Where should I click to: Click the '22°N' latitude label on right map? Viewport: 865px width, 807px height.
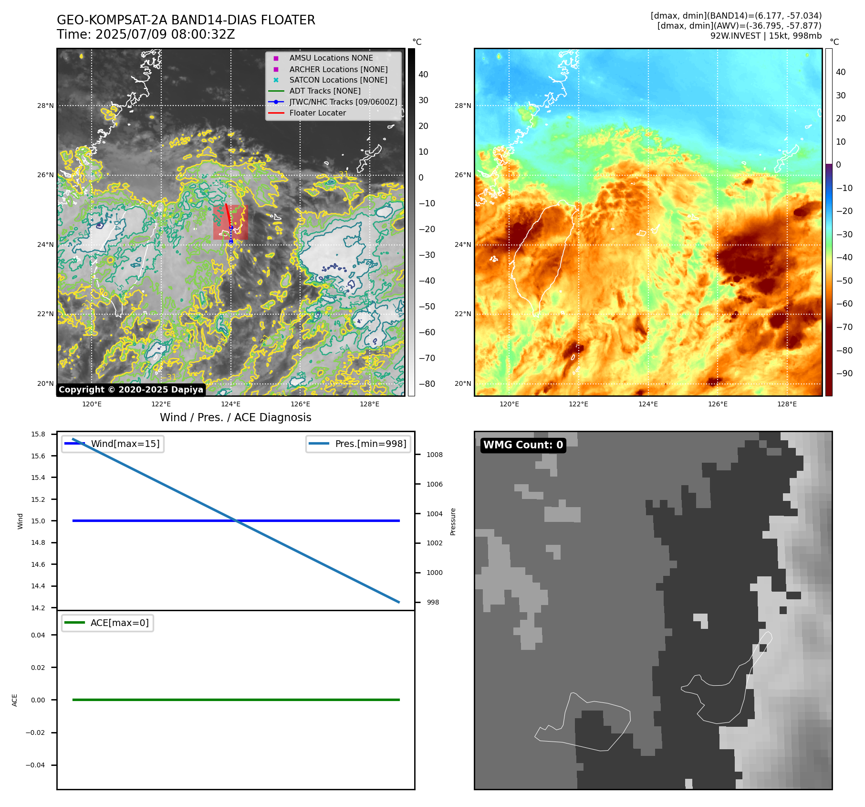coord(463,314)
